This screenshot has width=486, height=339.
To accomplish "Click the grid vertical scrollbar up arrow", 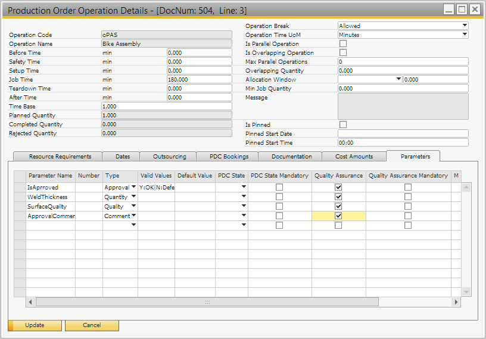I will tap(466, 187).
